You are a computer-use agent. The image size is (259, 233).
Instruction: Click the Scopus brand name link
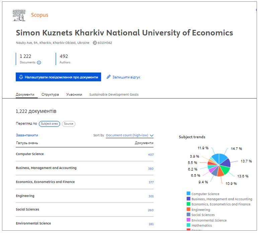(39, 15)
